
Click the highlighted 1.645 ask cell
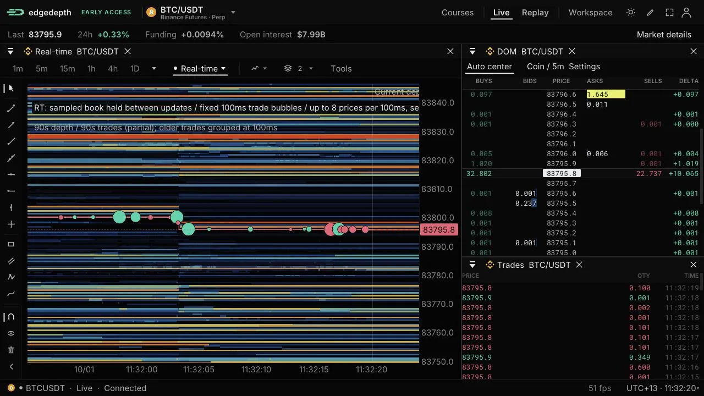(606, 95)
